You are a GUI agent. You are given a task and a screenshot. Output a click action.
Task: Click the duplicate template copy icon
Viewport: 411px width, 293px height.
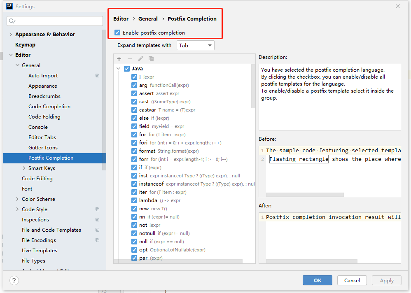click(151, 59)
